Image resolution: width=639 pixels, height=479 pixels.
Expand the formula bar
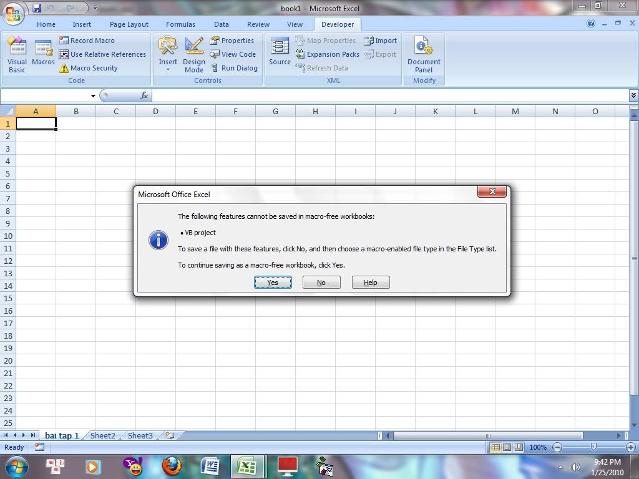pos(633,95)
